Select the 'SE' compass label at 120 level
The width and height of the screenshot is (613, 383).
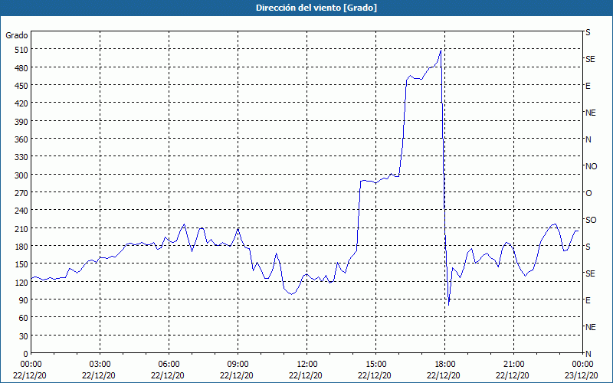(x=590, y=273)
